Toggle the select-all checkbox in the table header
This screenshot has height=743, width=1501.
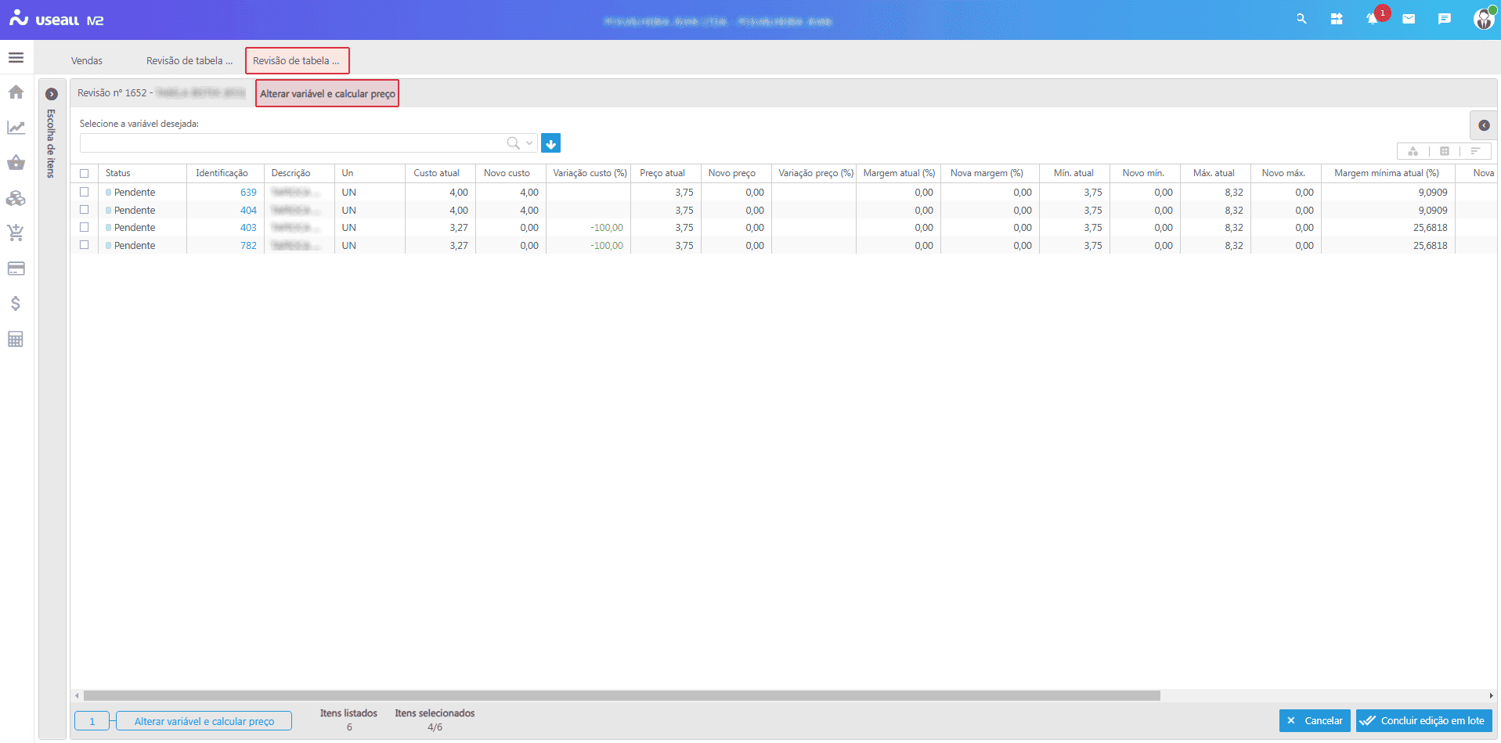[85, 173]
